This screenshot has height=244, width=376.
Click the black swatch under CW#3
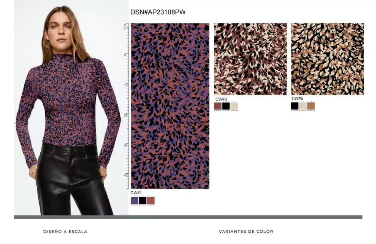226,106
